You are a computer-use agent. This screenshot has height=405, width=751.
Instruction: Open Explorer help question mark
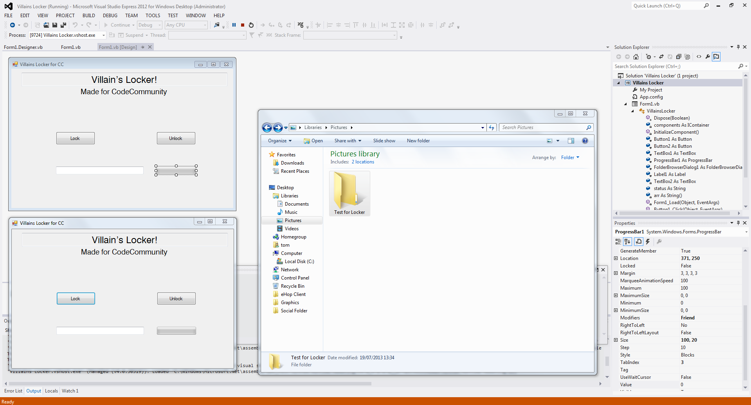coord(585,141)
